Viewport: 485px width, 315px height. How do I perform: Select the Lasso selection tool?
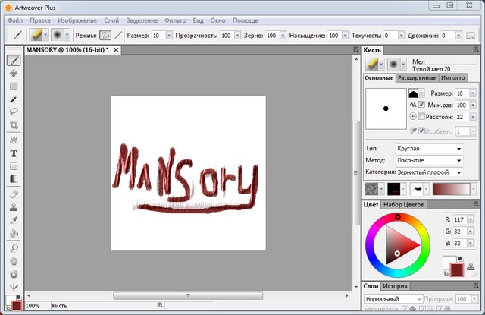tap(14, 112)
